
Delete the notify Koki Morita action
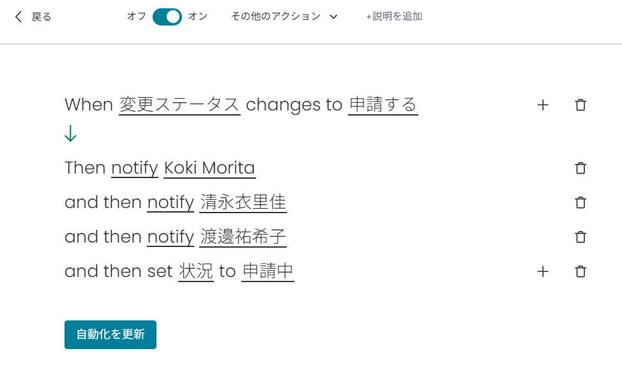580,169
